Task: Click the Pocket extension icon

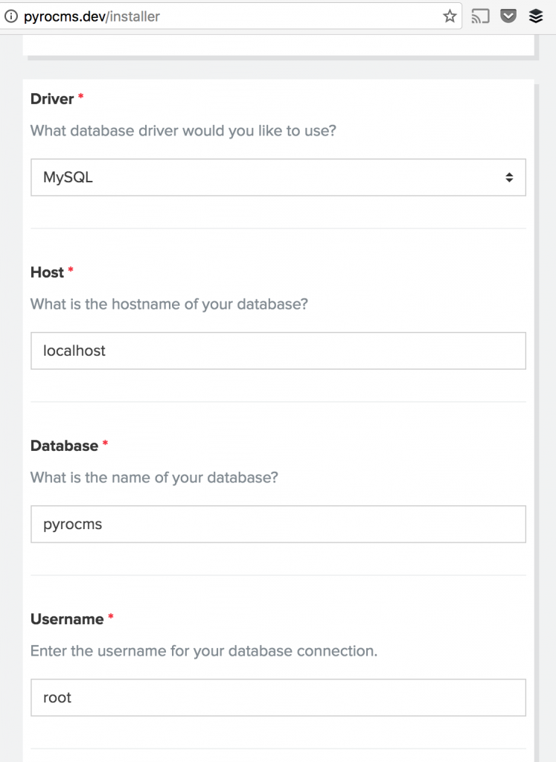Action: point(508,16)
